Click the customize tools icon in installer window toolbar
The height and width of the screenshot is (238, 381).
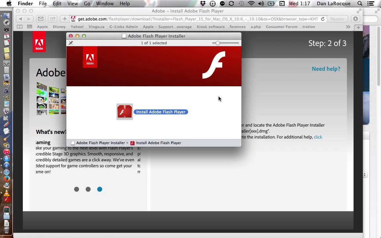(71, 43)
